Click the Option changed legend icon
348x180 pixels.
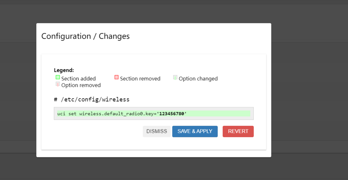[x=175, y=78]
